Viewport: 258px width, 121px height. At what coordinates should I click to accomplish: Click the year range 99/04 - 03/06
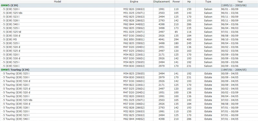click(230, 43)
